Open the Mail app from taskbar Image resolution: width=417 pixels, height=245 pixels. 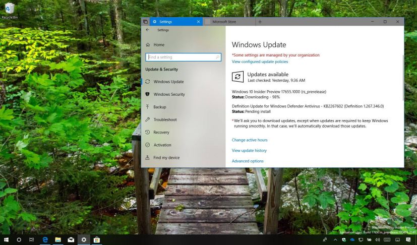71,239
